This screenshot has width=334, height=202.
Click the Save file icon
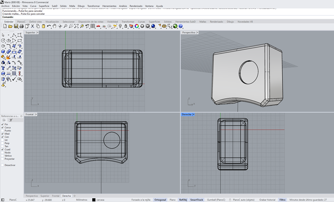16,26
